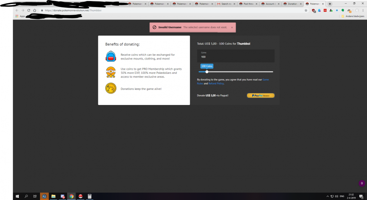Show hidden system tray icons
This screenshot has height=200, width=367.
(x=327, y=196)
